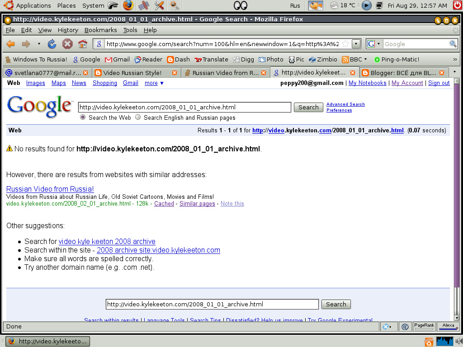Reload the page with blue refresh icon
The height and width of the screenshot is (347, 463).
(x=52, y=44)
